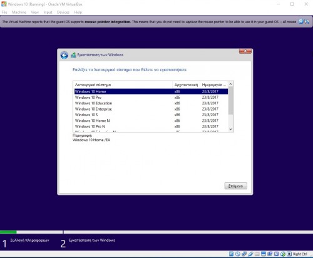Click the hard disk activity status icon
Screen dimensions: 313x258
pos(231,254)
